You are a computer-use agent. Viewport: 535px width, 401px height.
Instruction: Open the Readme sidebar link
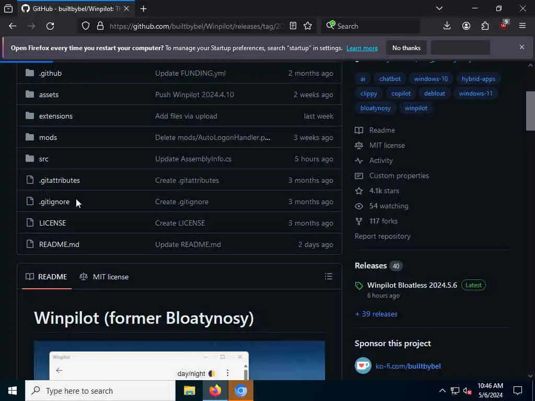[375, 130]
